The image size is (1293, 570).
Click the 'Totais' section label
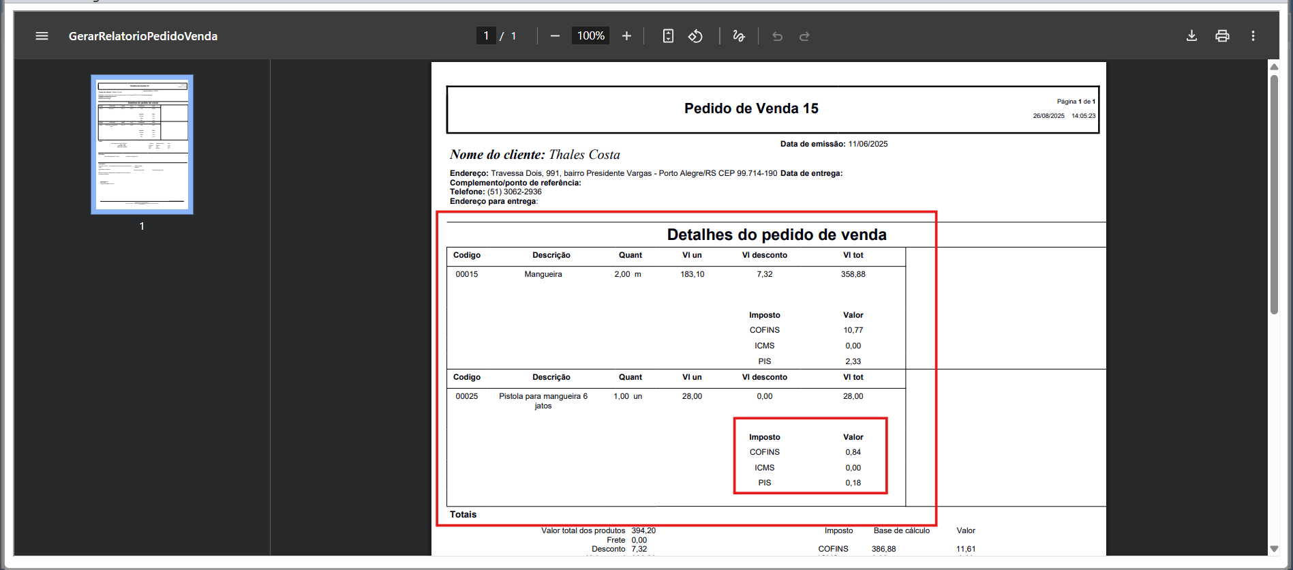point(463,515)
